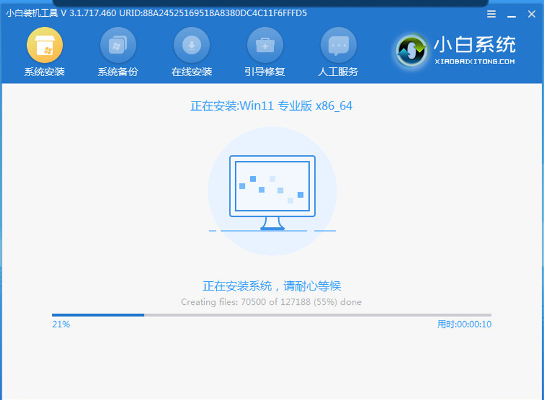544x400 pixels.
Task: Click the installation progress bar
Action: 271,315
